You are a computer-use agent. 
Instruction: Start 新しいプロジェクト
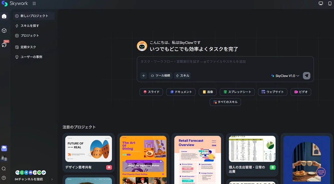(x=34, y=16)
